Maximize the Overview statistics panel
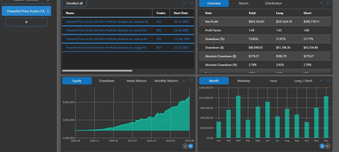Screen dimensions: 339x152 tap(328, 3)
